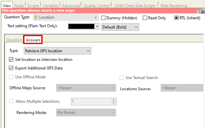This screenshot has width=205, height=128.
Task: Click the green Location pin icon
Action: tap(36, 17)
